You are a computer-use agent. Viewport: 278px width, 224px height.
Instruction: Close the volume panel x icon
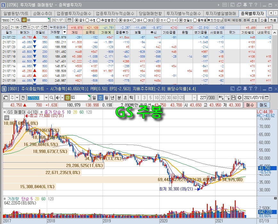[275, 198]
